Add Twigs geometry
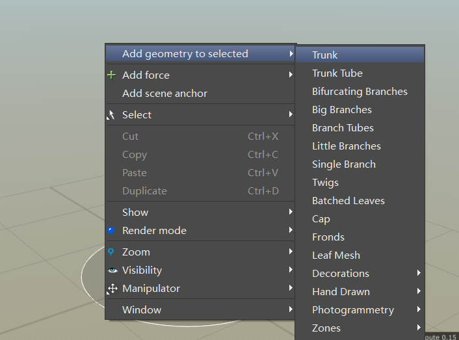Image resolution: width=459 pixels, height=340 pixels. 360,182
